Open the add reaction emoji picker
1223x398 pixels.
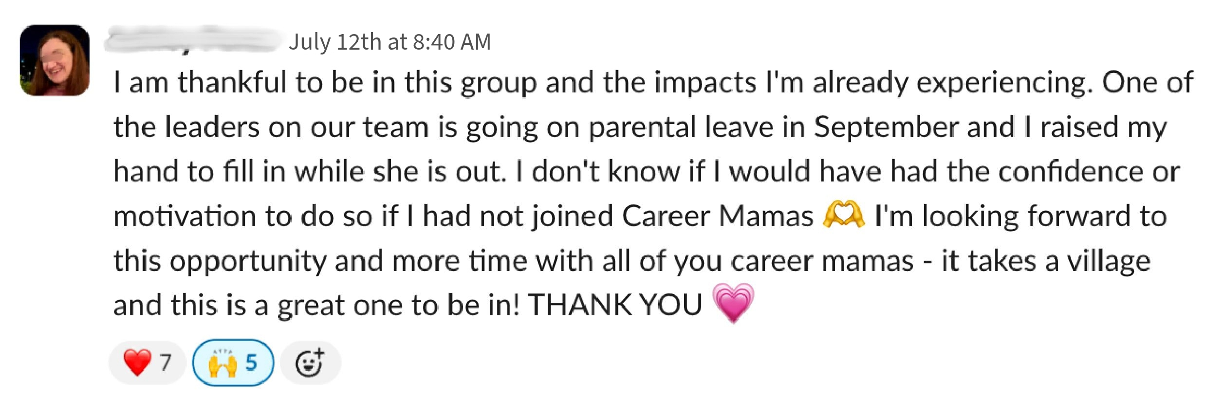[x=310, y=362]
